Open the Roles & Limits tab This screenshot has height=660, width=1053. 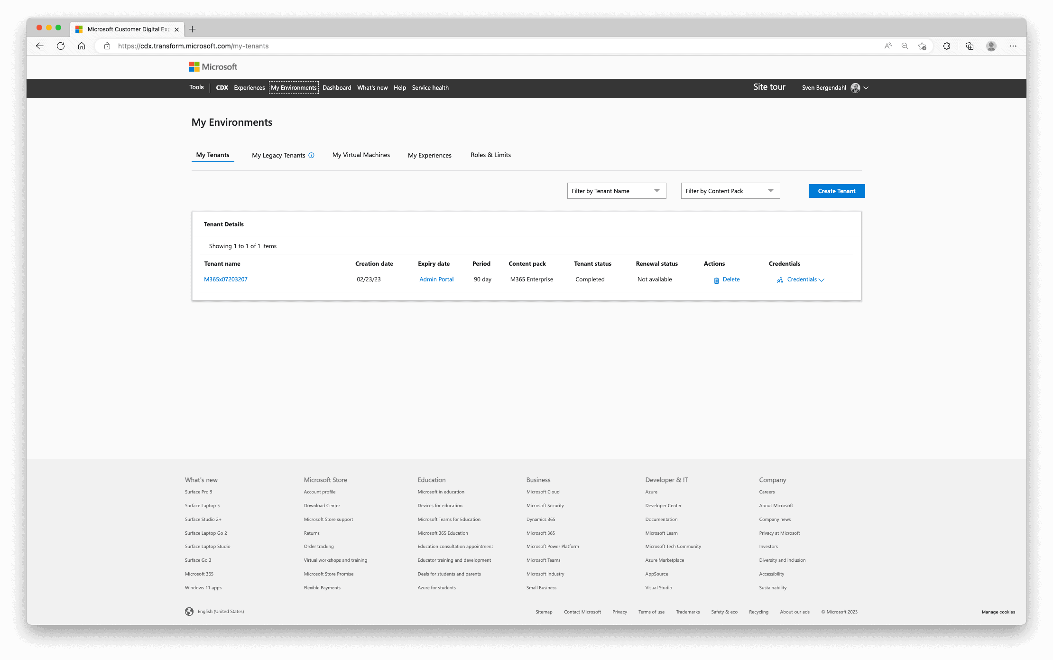pos(490,155)
